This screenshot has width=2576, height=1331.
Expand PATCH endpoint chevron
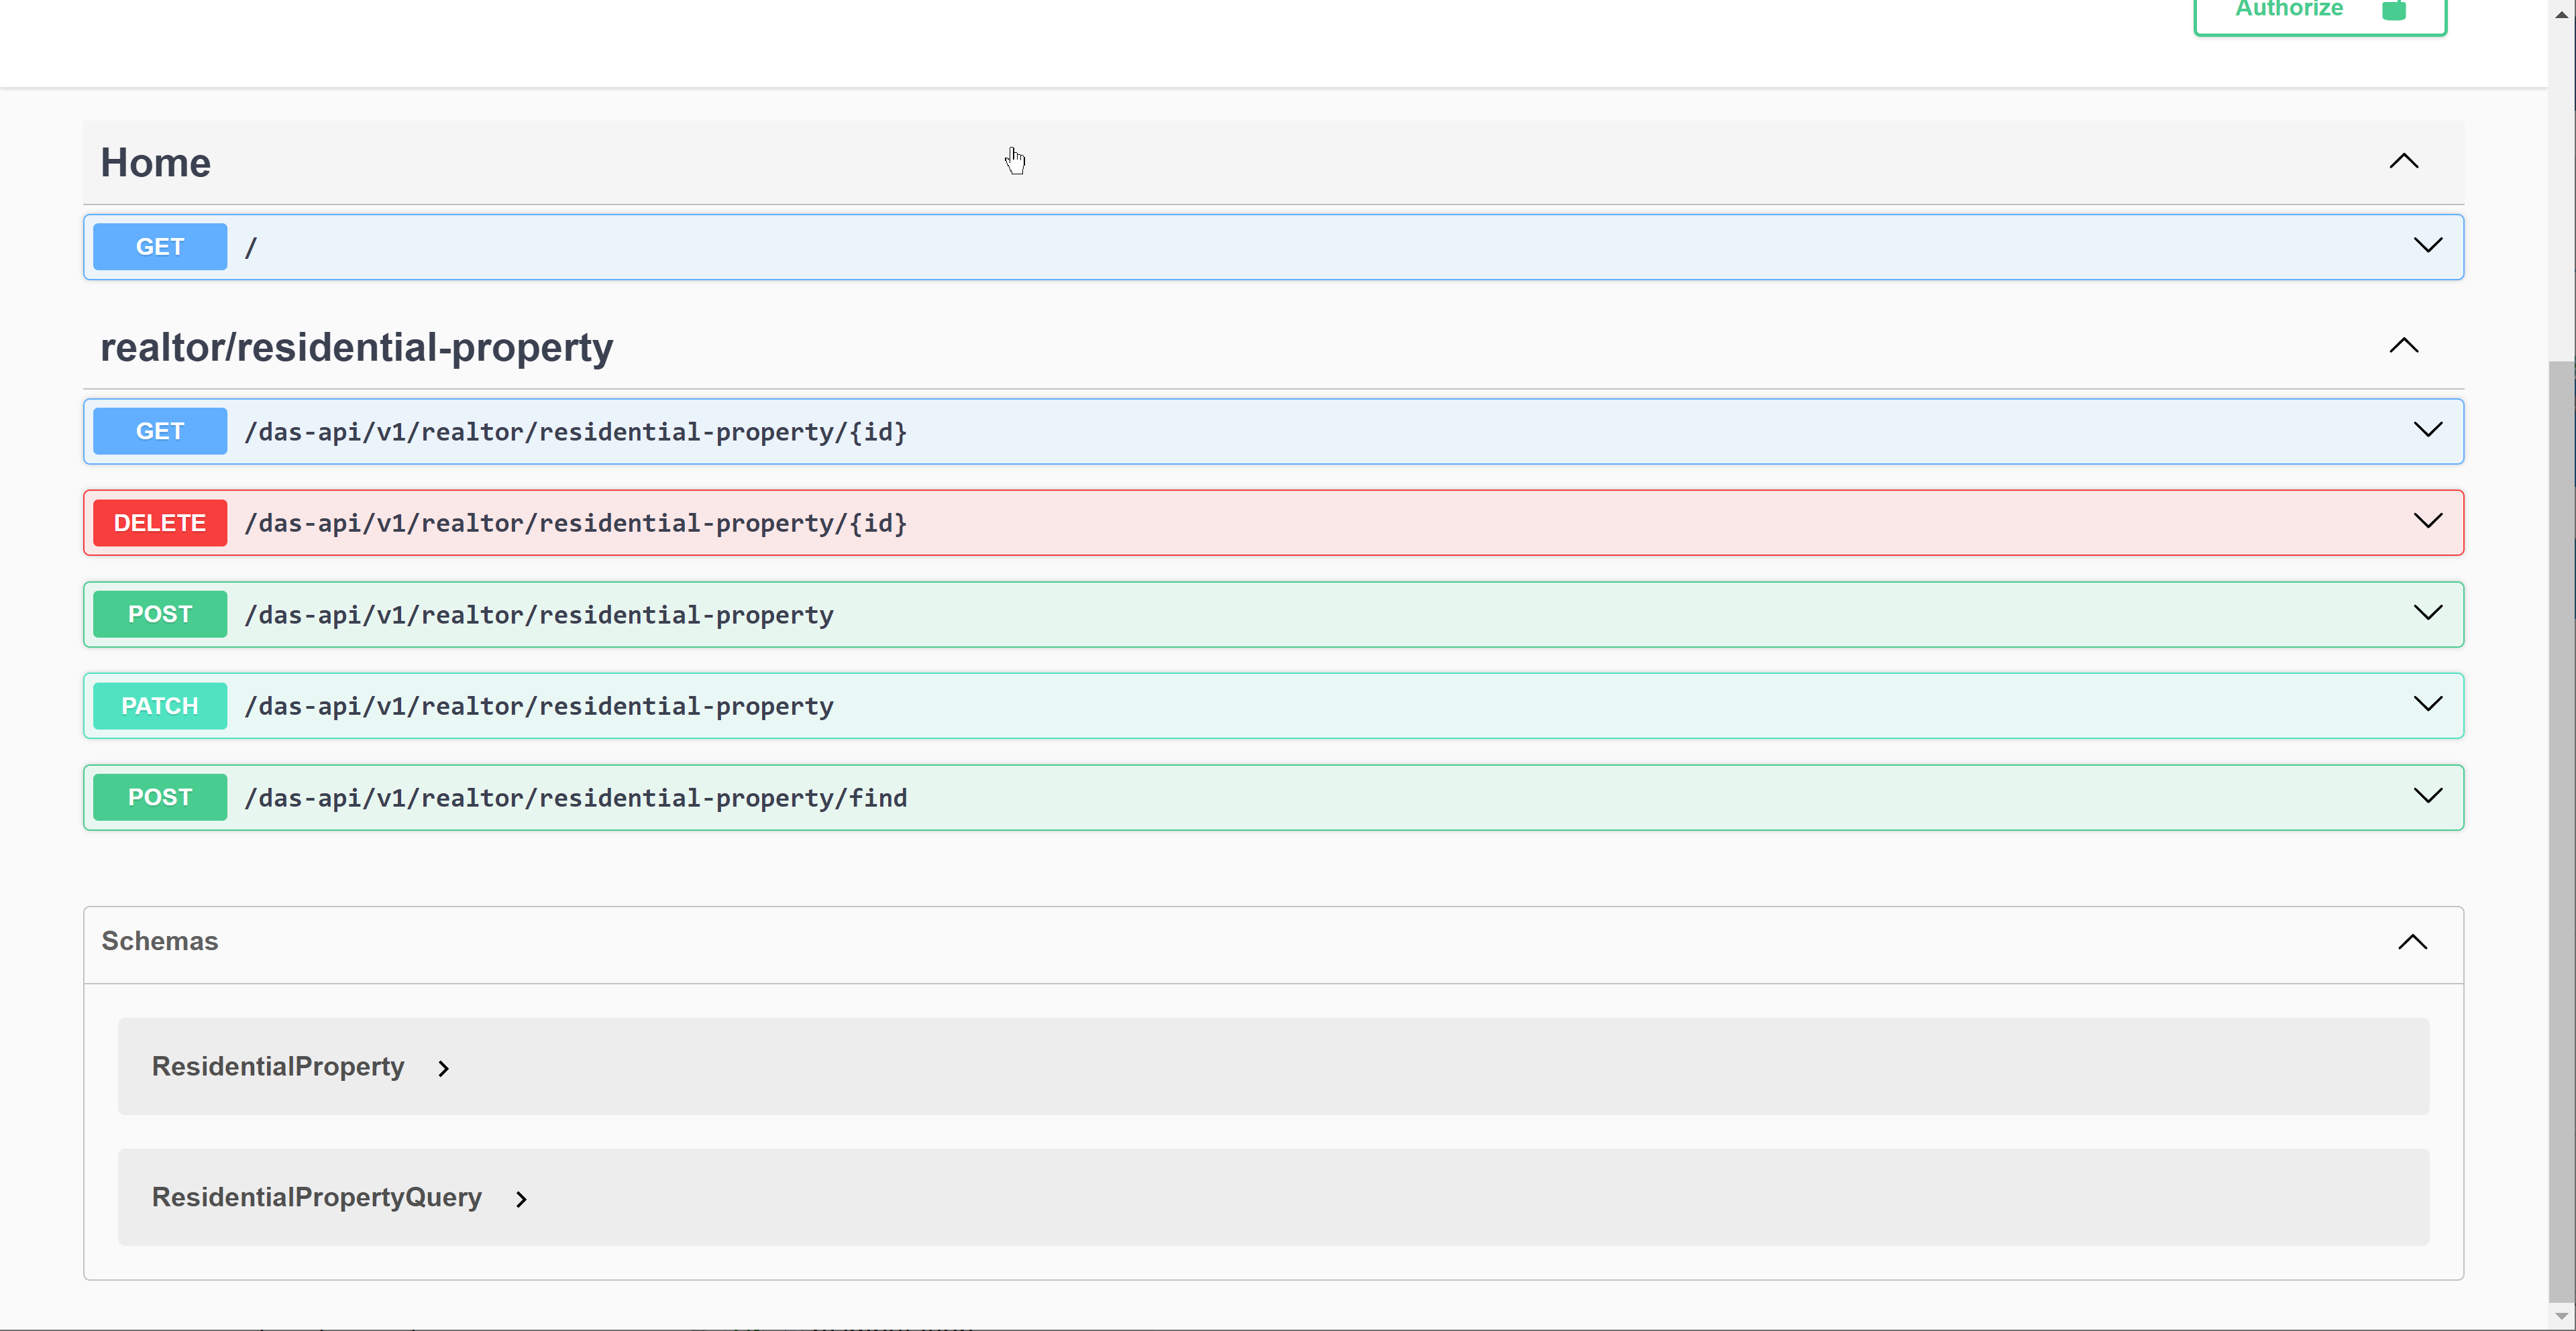tap(2428, 705)
